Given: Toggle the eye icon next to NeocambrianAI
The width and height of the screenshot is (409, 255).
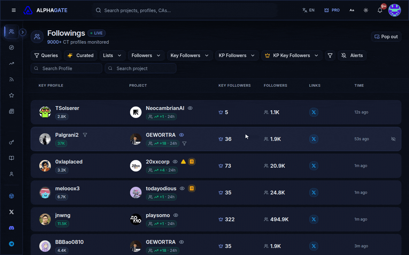Looking at the screenshot, I should (190, 108).
